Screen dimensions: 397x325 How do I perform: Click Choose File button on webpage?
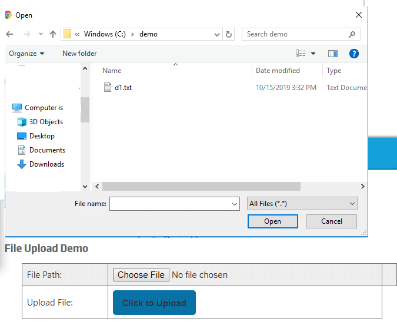point(141,275)
